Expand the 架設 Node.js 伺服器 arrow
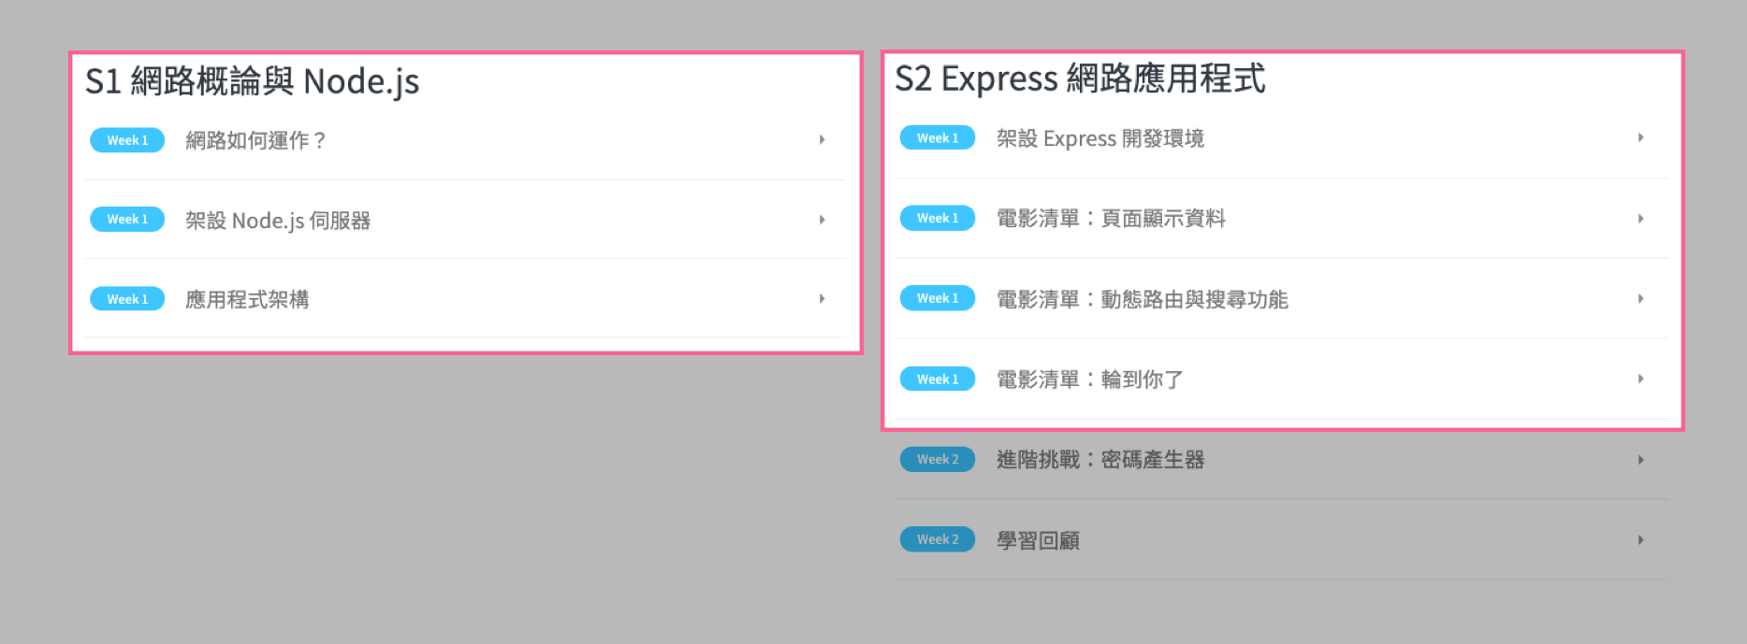Screen dimensions: 1747x644 point(822,220)
